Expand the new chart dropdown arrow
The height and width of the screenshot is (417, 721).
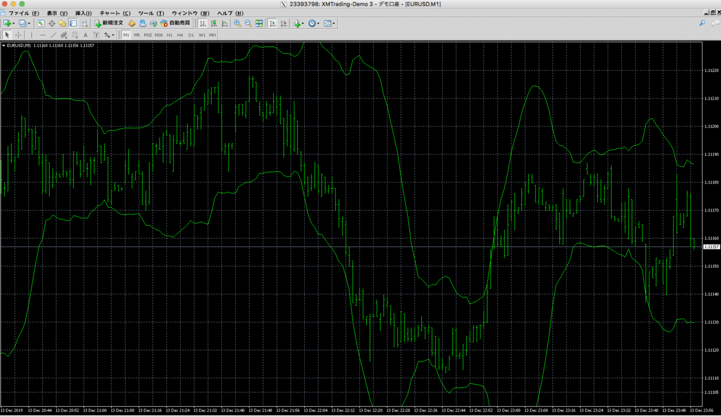pos(14,24)
